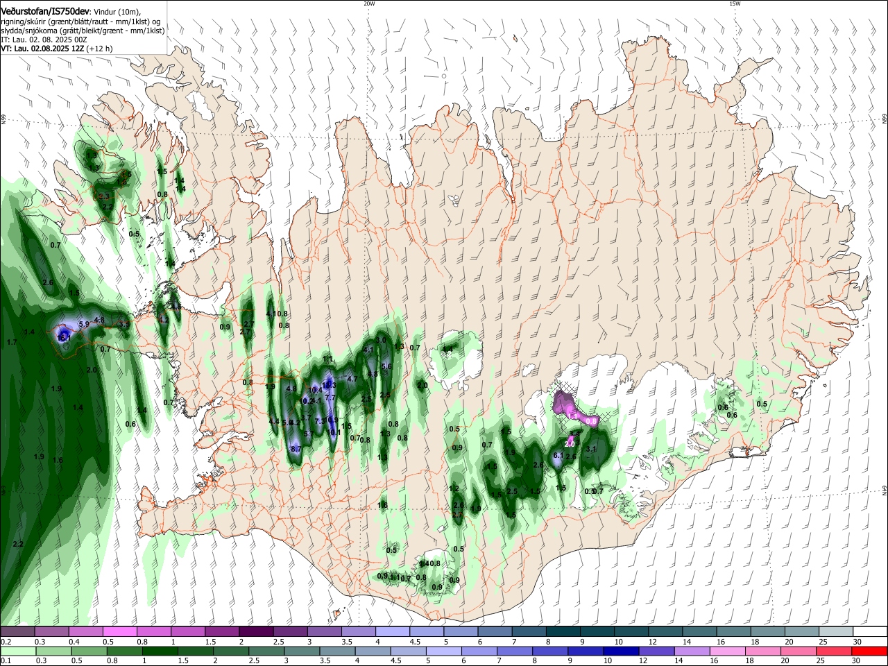The width and height of the screenshot is (888, 666).
Task: Click the lavender swatch above top-row 4
Action: coord(393,632)
